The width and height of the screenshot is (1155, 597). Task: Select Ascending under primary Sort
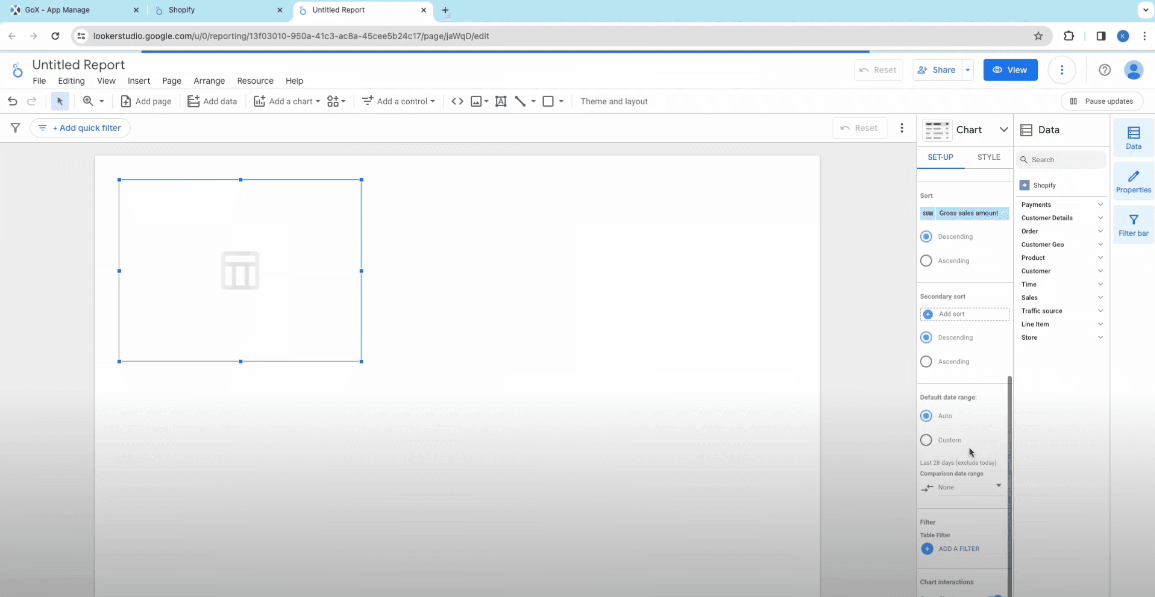pos(926,260)
